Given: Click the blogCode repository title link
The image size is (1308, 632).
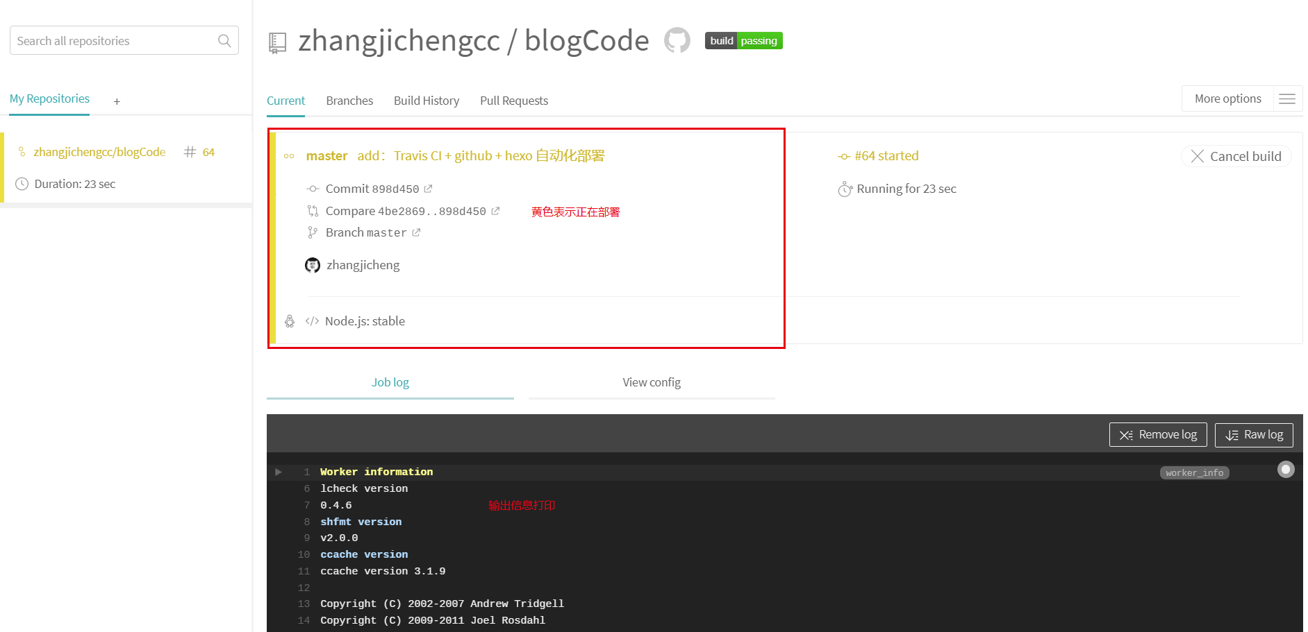Looking at the screenshot, I should point(587,40).
